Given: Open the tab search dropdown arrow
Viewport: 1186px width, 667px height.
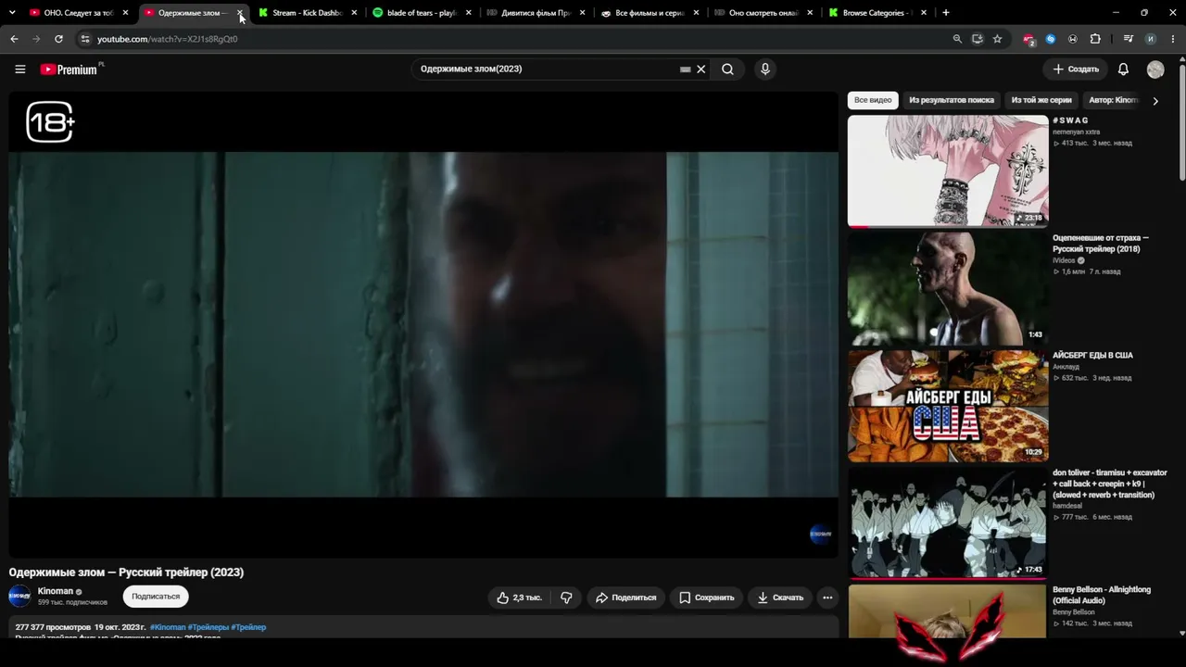Looking at the screenshot, I should pyautogui.click(x=12, y=13).
